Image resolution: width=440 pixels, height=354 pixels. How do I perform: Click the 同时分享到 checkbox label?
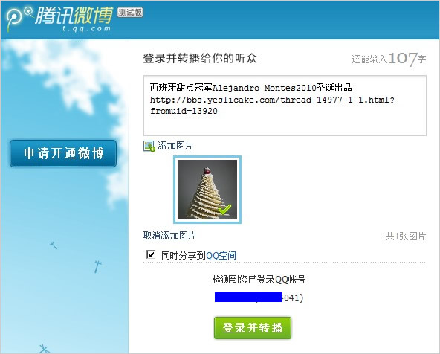point(184,256)
